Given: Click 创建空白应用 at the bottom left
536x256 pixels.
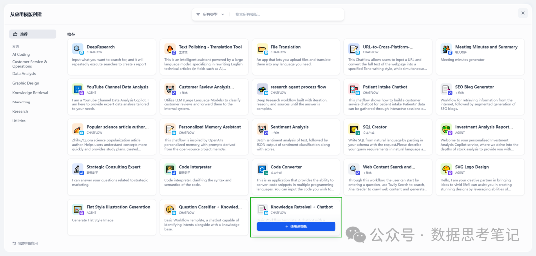Looking at the screenshot, I should pyautogui.click(x=25, y=244).
